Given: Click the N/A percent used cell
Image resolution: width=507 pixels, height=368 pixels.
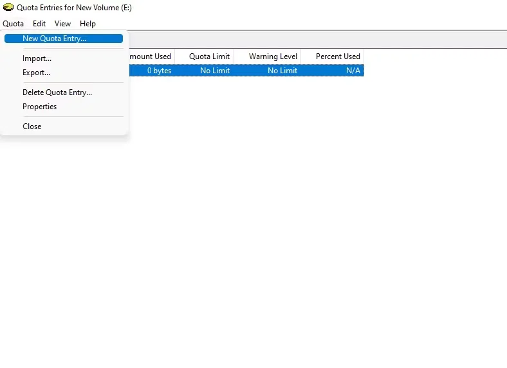Looking at the screenshot, I should click(353, 71).
